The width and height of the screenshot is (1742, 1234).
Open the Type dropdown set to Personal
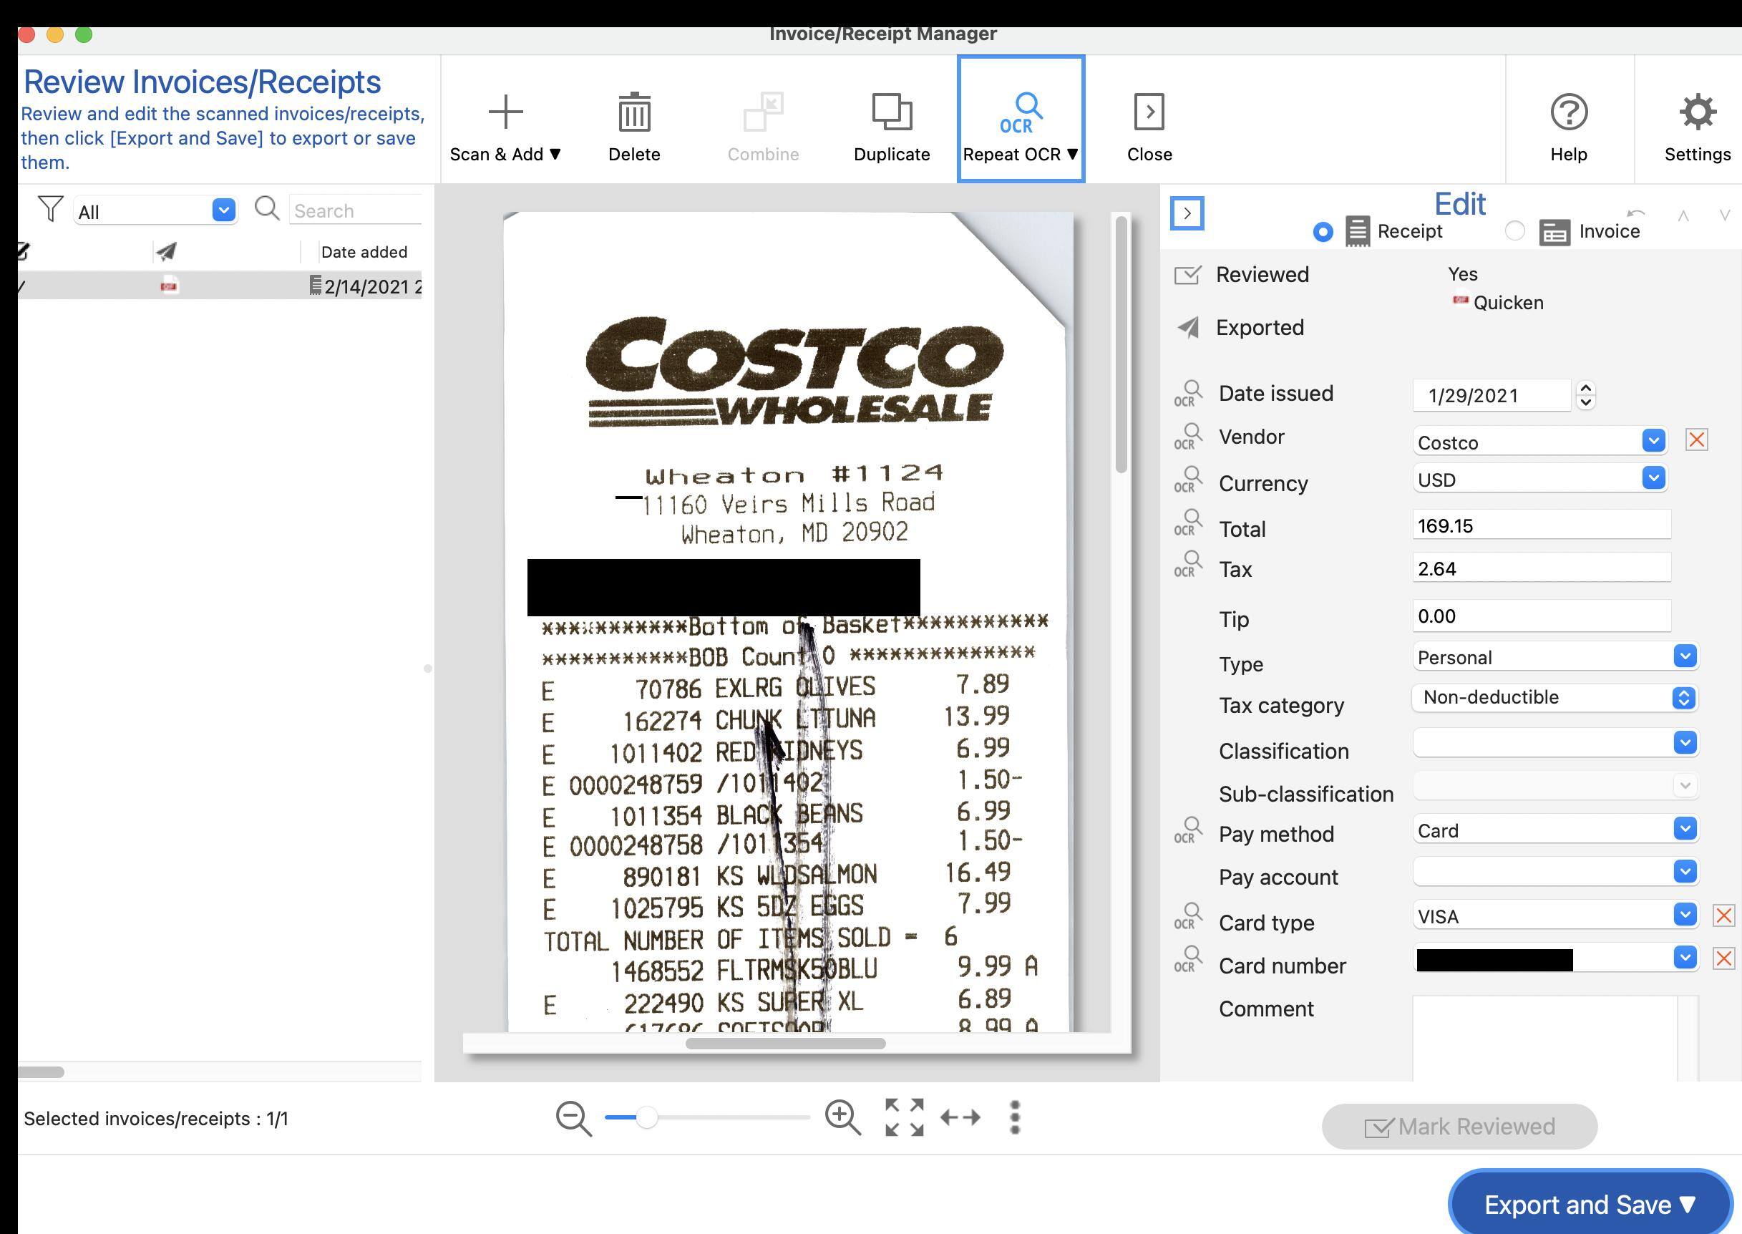(1684, 656)
